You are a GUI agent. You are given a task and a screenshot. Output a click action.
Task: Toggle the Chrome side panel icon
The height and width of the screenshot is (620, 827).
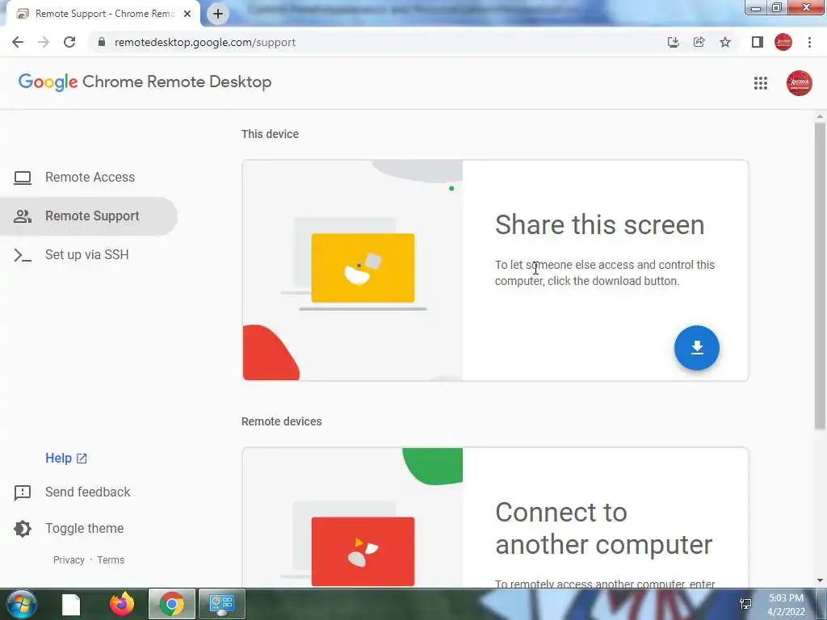coord(758,42)
